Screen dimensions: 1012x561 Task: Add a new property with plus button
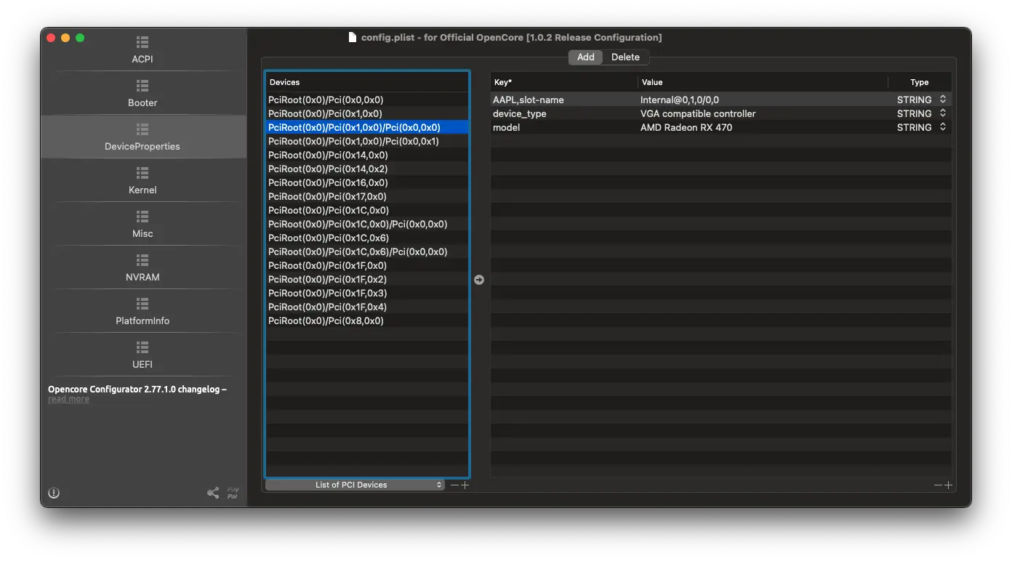[x=948, y=485]
